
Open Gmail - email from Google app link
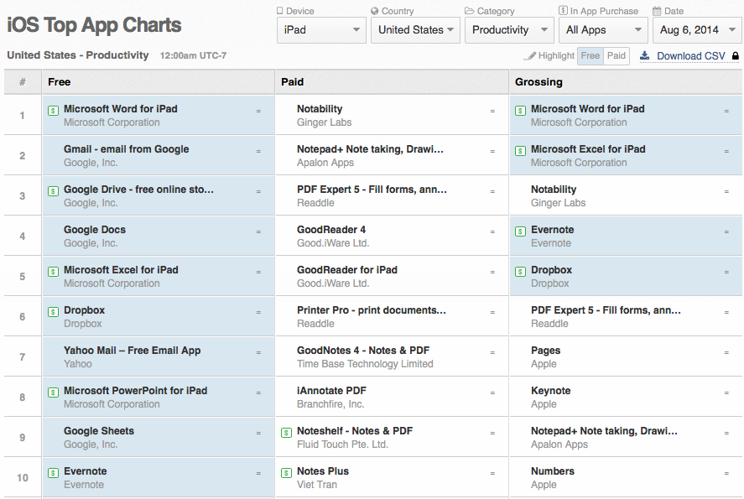coord(126,149)
